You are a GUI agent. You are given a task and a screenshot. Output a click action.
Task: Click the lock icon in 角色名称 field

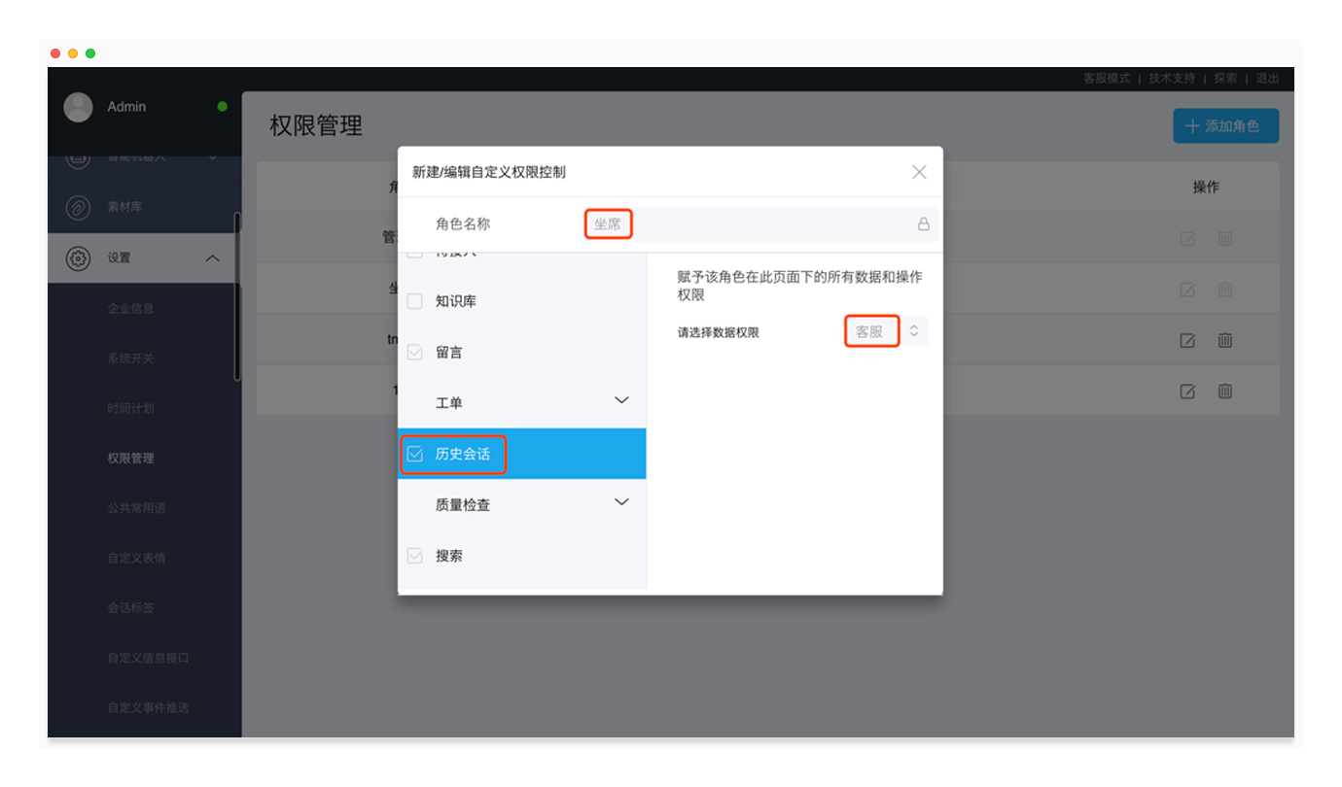(x=923, y=224)
